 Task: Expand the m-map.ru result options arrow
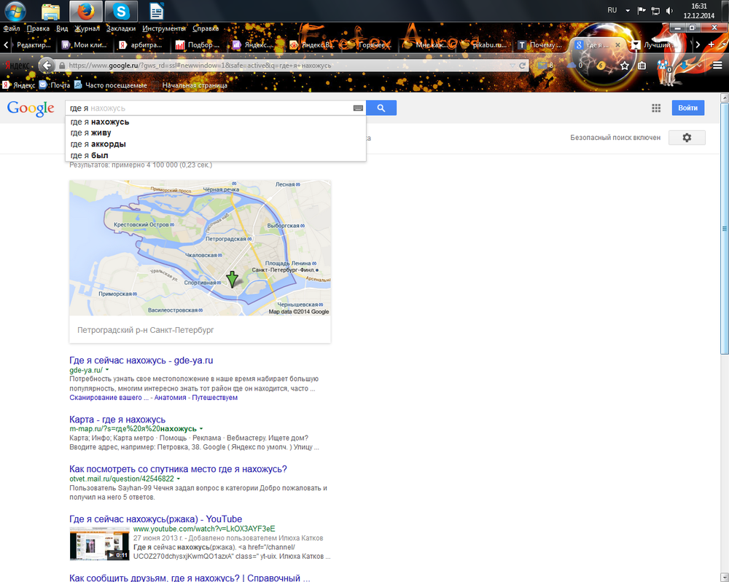pyautogui.click(x=201, y=429)
